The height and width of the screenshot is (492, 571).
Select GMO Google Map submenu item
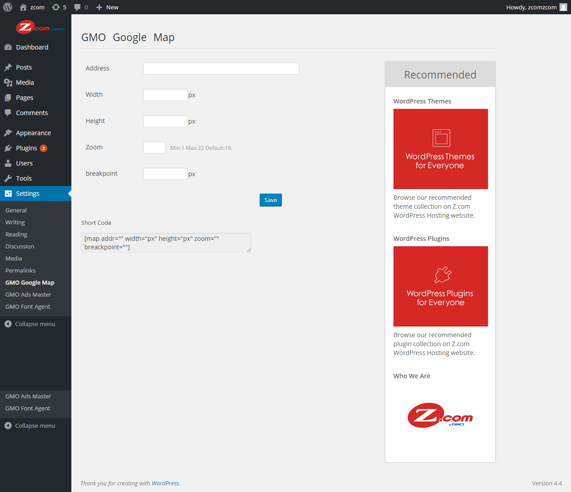(x=30, y=282)
